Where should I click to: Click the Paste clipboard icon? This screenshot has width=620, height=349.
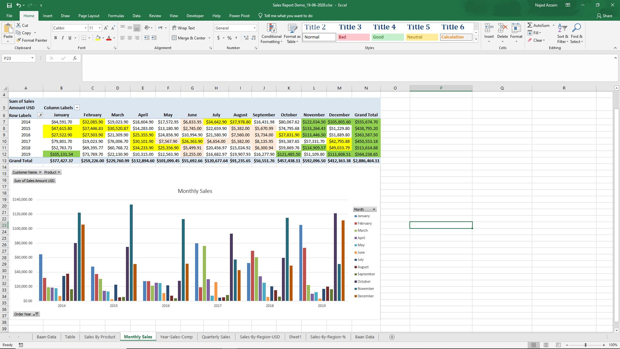click(x=8, y=29)
